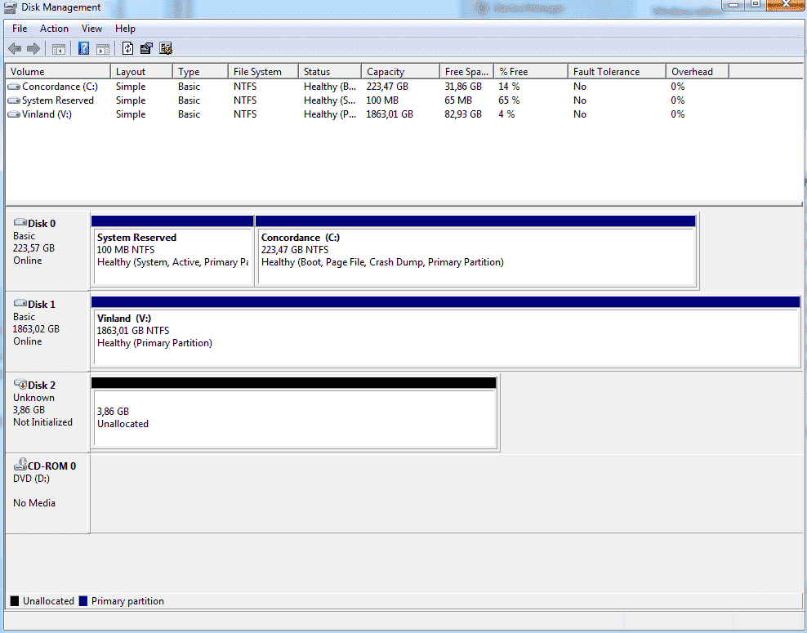Select the Disk 1 Basic 1863,02 GB label panel

pyautogui.click(x=47, y=332)
